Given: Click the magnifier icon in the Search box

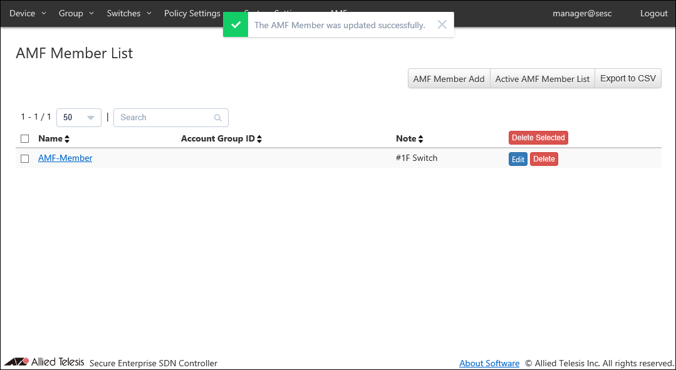Looking at the screenshot, I should click(x=218, y=118).
